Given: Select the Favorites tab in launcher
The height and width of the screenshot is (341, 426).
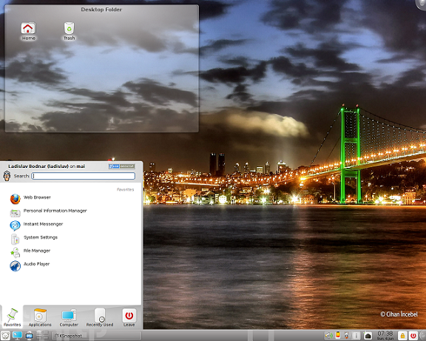Looking at the screenshot, I should tap(12, 317).
